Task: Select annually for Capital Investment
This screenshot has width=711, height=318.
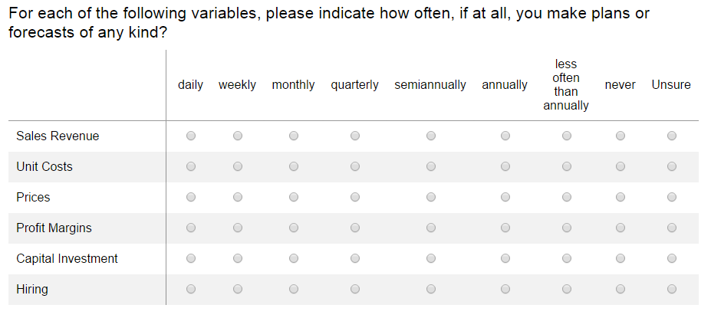Action: (x=505, y=258)
